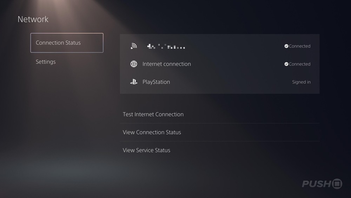This screenshot has height=198, width=351.
Task: Click the Internet connection row checkmark icon
Action: coord(286,64)
